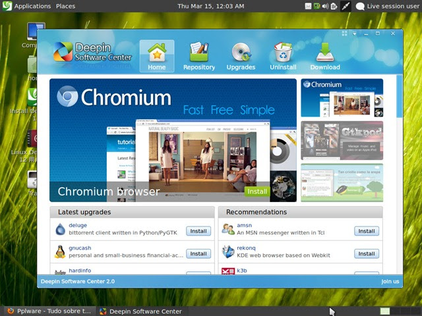422x316 pixels.
Task: Open the amsn package link
Action: pyautogui.click(x=245, y=225)
